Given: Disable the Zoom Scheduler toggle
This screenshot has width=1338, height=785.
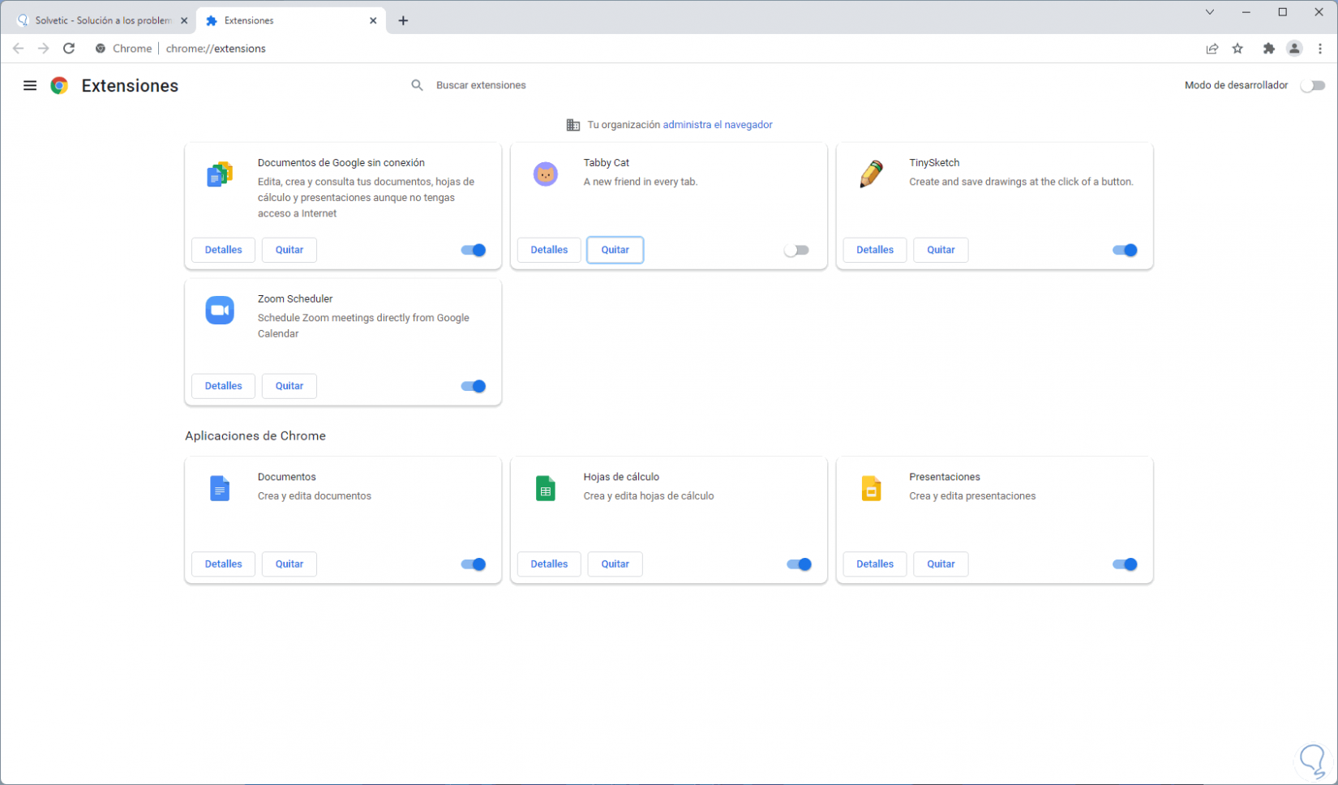Looking at the screenshot, I should 474,386.
